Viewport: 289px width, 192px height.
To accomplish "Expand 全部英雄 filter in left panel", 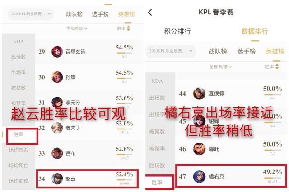I will coord(76,28).
